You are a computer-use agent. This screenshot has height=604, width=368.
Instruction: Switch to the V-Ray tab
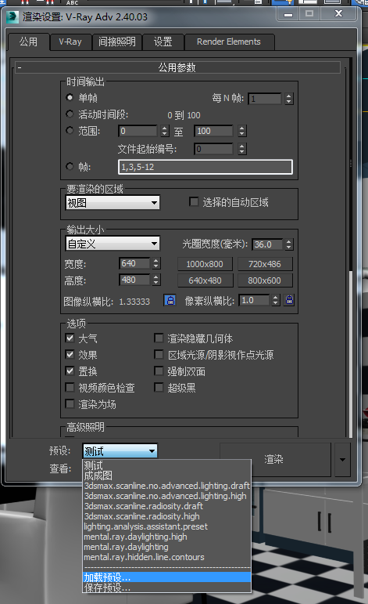[70, 42]
